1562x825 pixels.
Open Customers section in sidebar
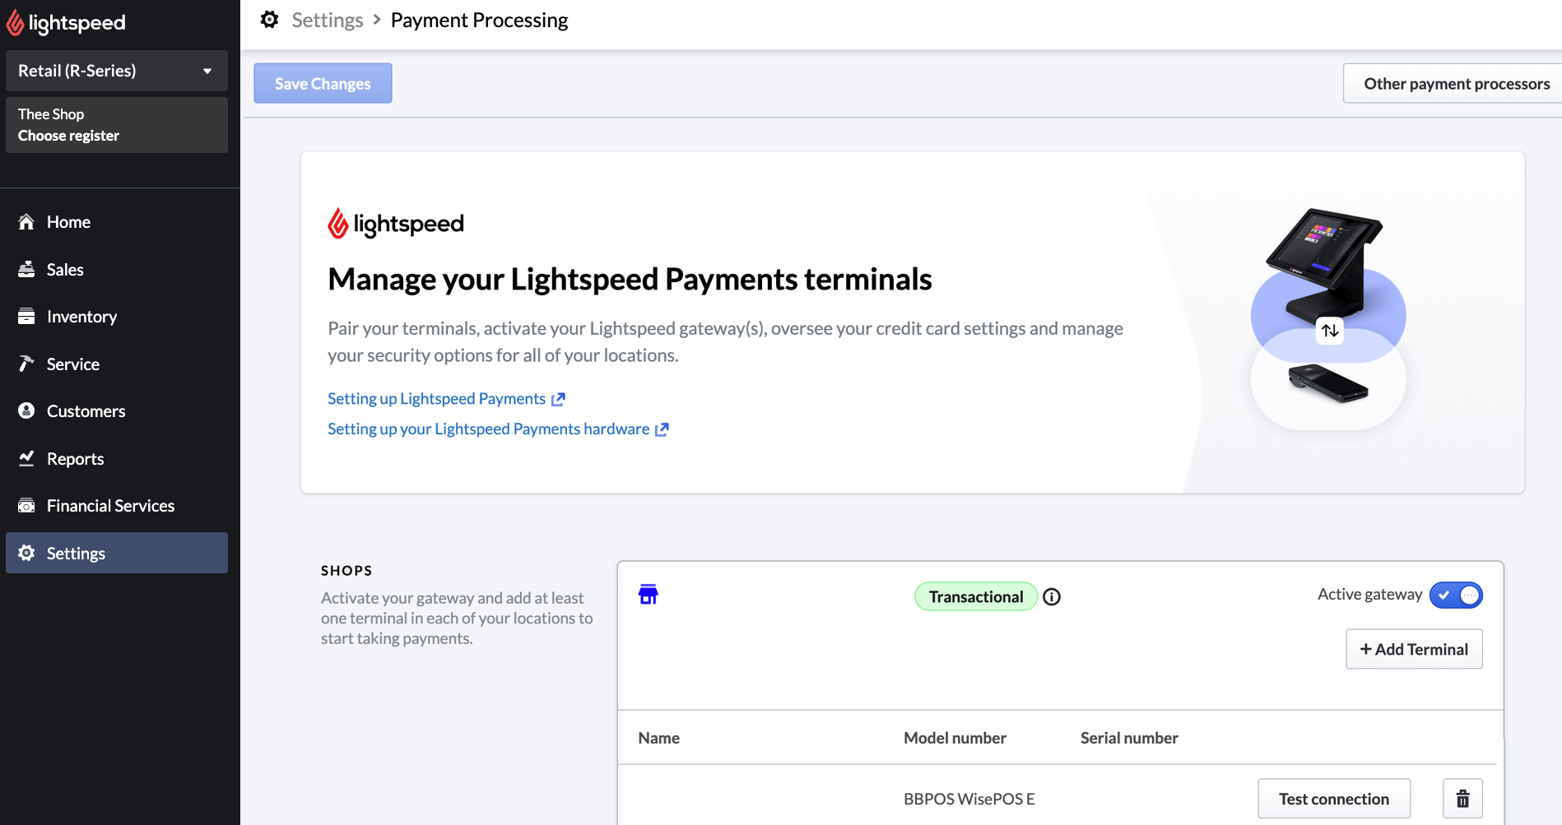pos(117,411)
